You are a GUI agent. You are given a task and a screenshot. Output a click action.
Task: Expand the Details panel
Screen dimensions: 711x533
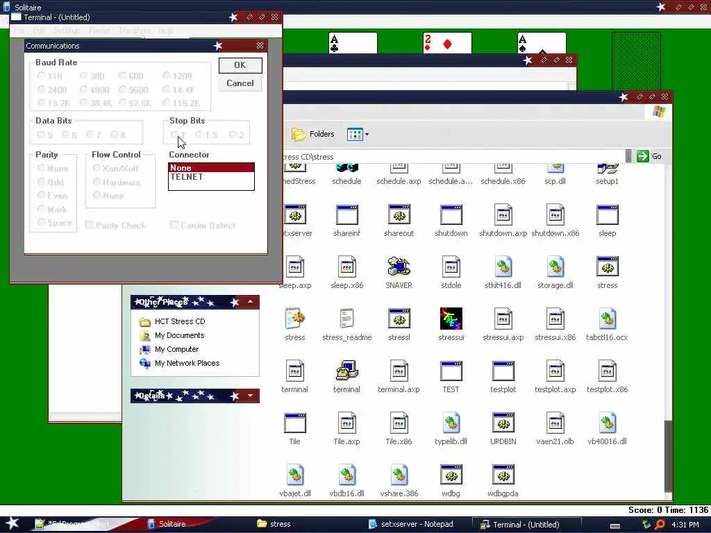click(x=250, y=396)
